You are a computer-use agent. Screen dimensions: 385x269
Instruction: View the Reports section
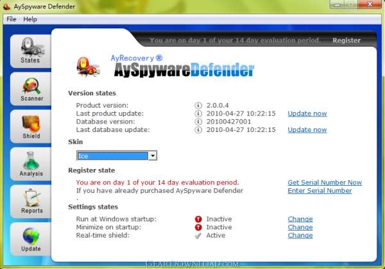(30, 201)
